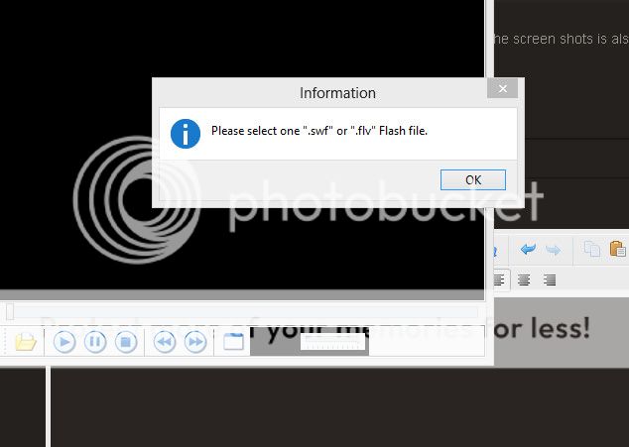Click the Undo arrow icon
This screenshot has height=447, width=629.
[528, 250]
